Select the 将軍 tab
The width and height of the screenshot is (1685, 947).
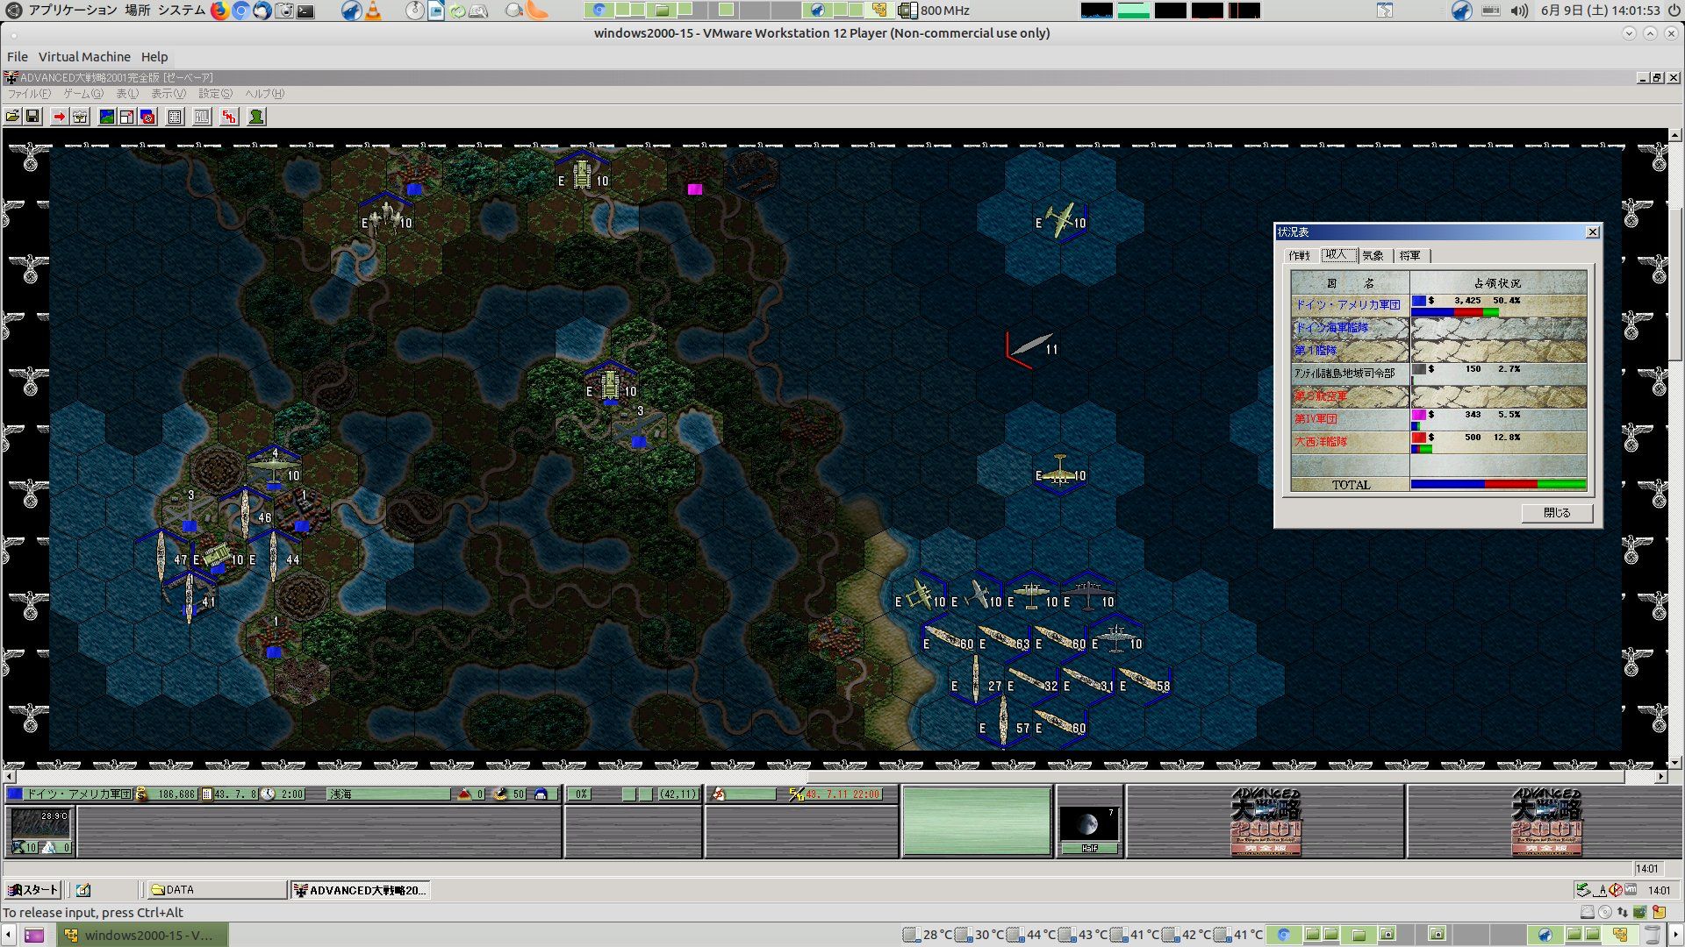pyautogui.click(x=1409, y=255)
